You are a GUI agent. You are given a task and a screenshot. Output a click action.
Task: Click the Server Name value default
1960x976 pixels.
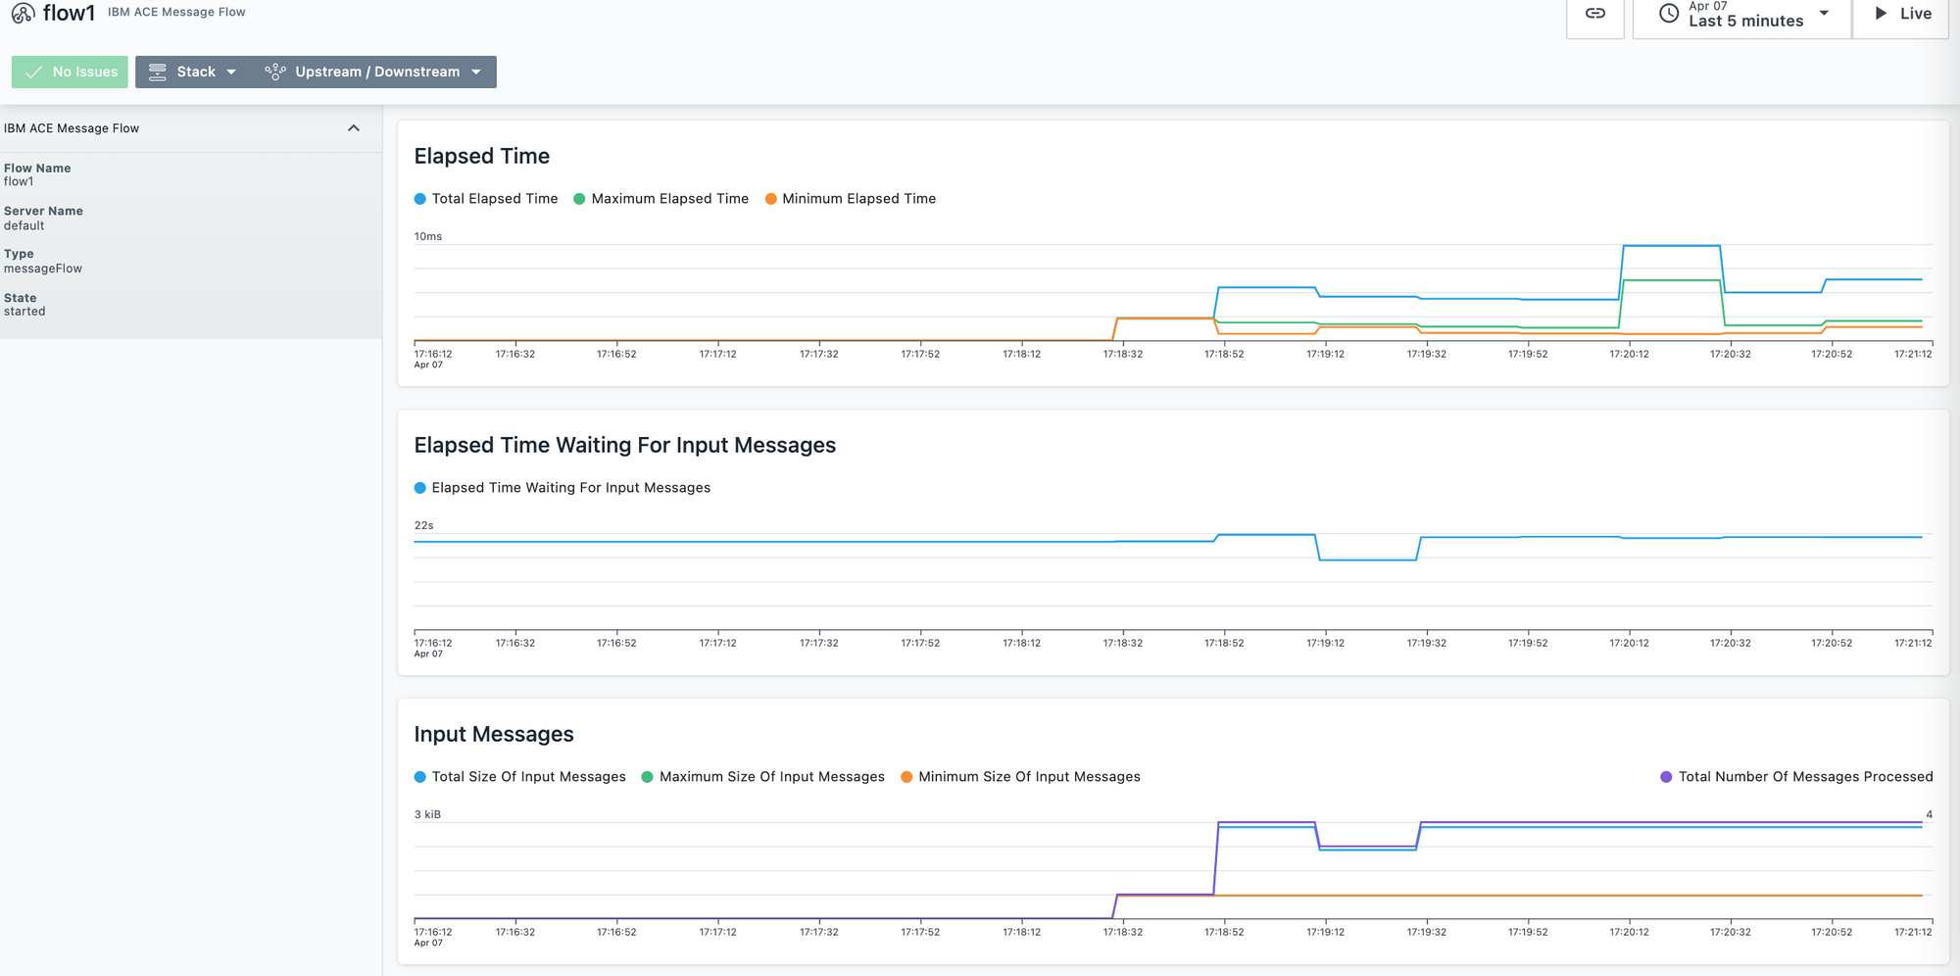click(24, 226)
